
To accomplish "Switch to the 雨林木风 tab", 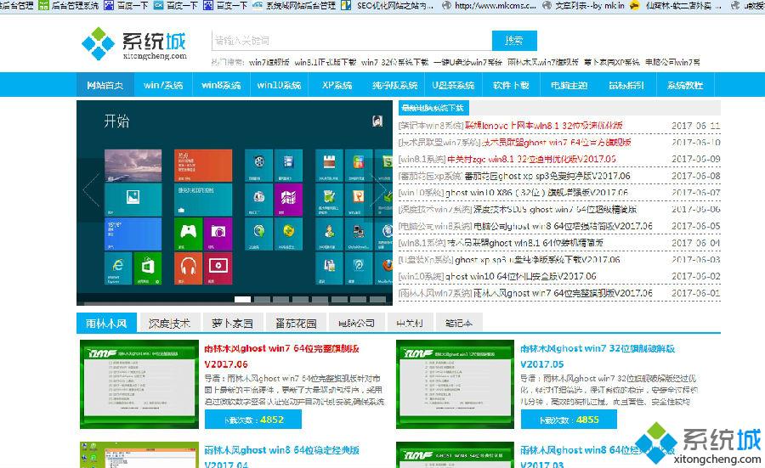I will coord(106,324).
